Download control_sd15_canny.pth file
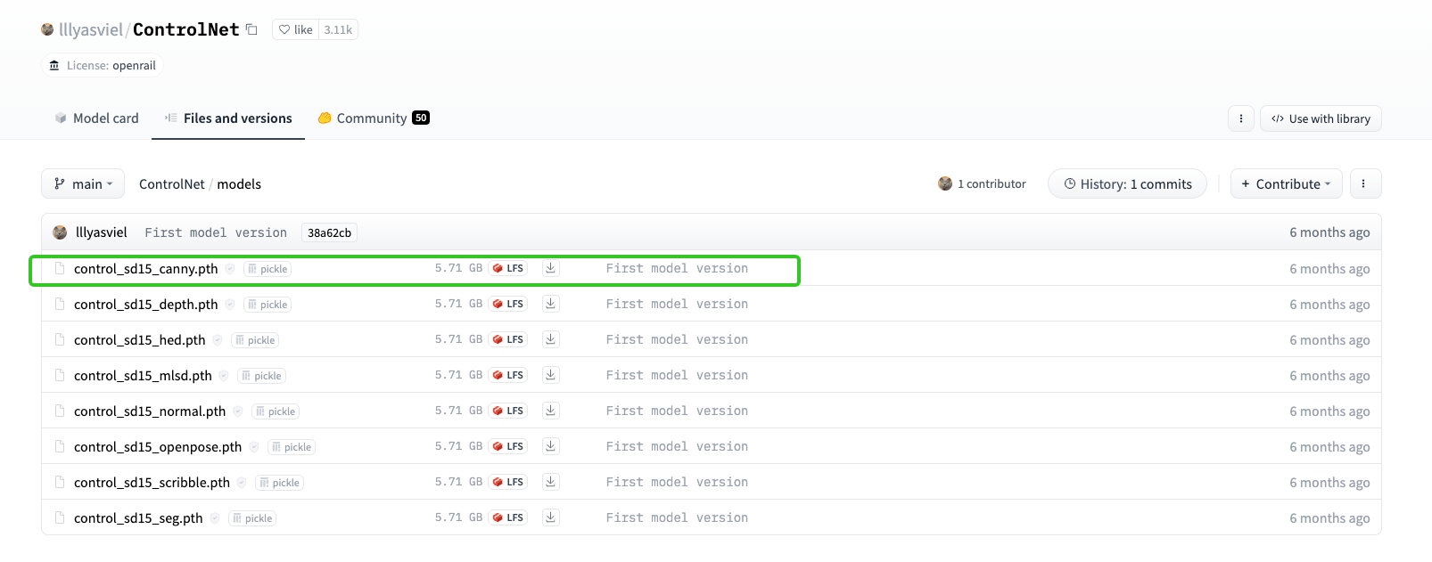Image resolution: width=1432 pixels, height=562 pixels. pos(551,268)
